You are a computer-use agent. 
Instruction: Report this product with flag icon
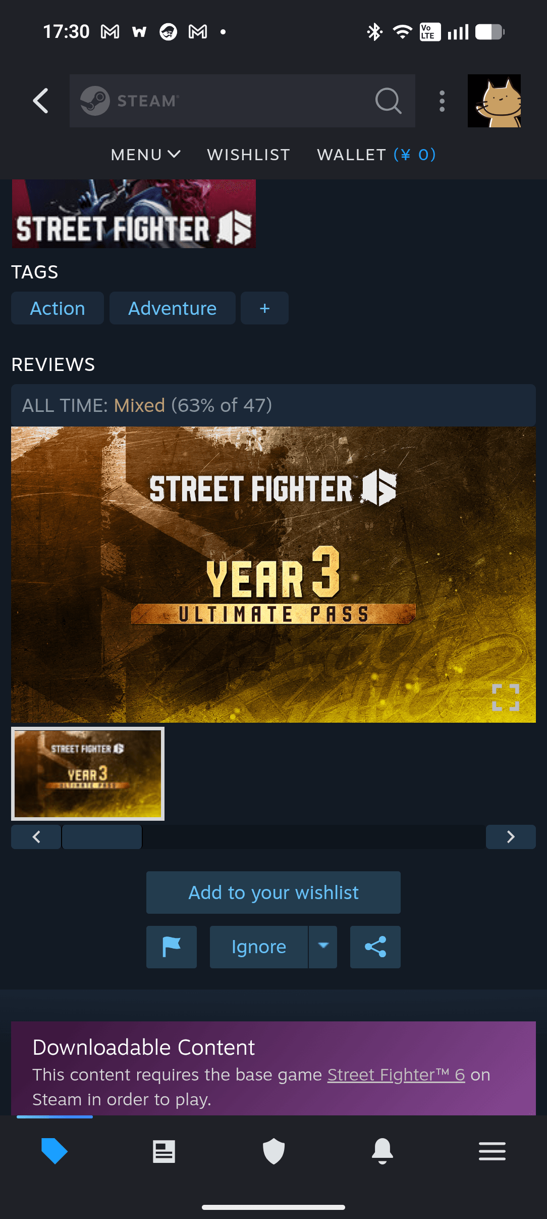pos(172,947)
